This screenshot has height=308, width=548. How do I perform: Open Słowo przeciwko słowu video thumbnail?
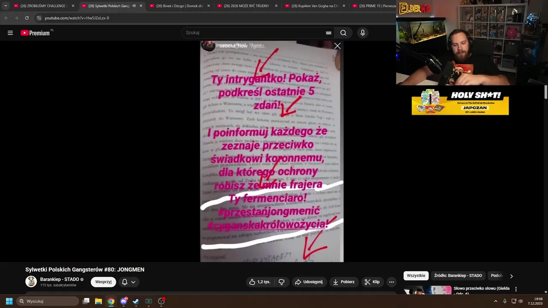(428, 290)
